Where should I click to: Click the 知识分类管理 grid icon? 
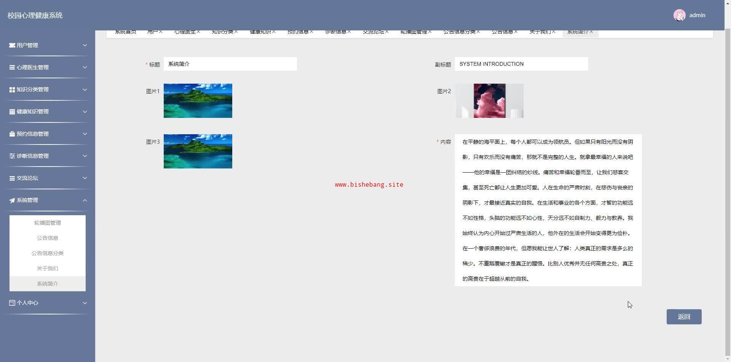click(x=12, y=89)
